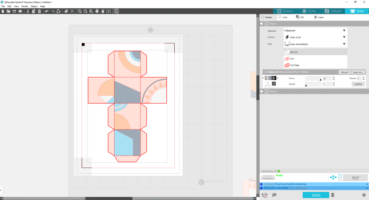
Task: Click the Revert button
Action: click(x=345, y=72)
